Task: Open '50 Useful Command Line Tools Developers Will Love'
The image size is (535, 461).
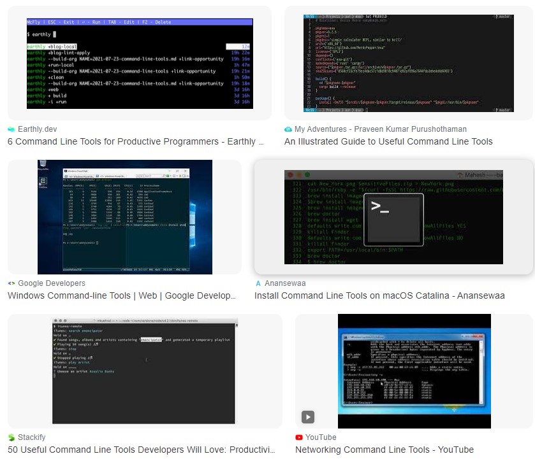Action: (142, 450)
